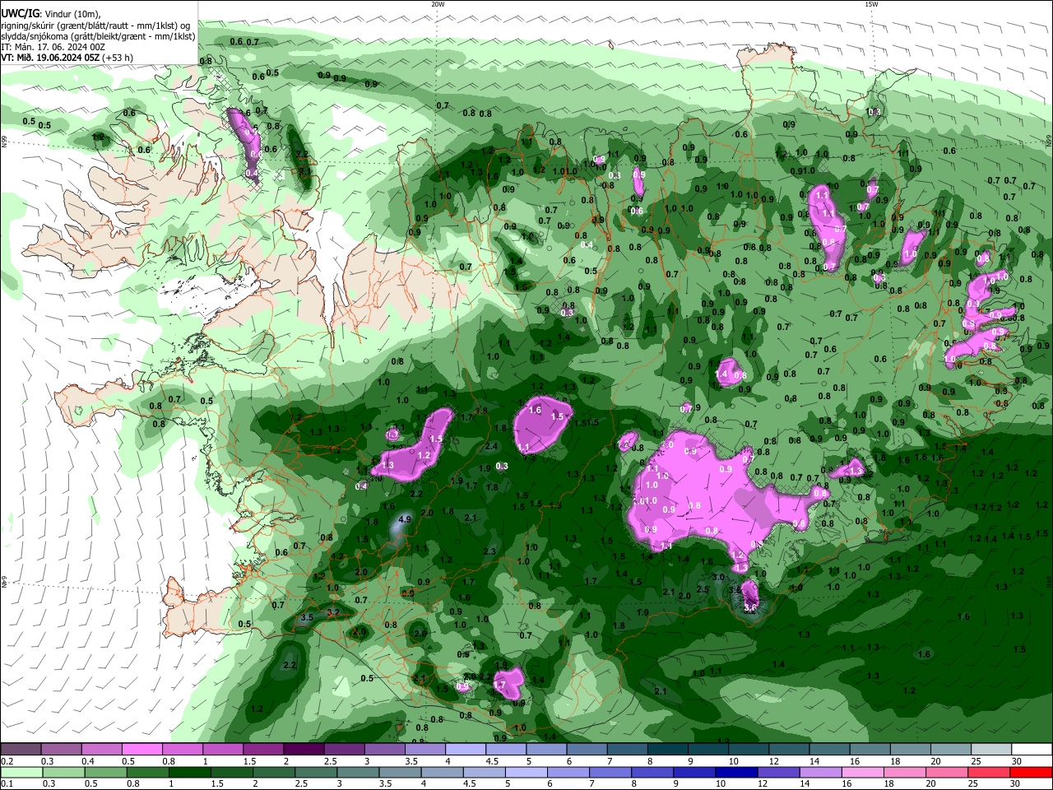Select the 'rigning/skúrir' rain legend description line
1053x790 pixels.
point(95,26)
